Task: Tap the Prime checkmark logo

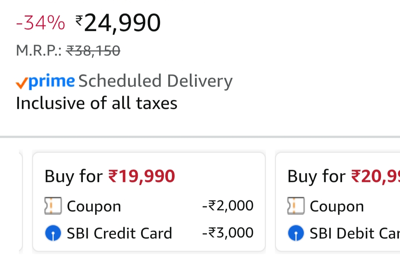Action: [45, 81]
